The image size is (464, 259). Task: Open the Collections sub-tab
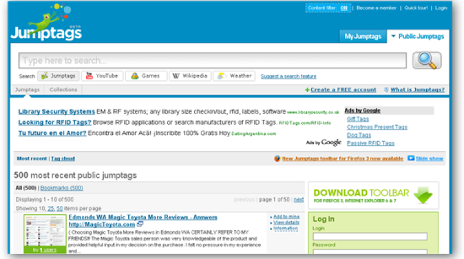click(63, 89)
